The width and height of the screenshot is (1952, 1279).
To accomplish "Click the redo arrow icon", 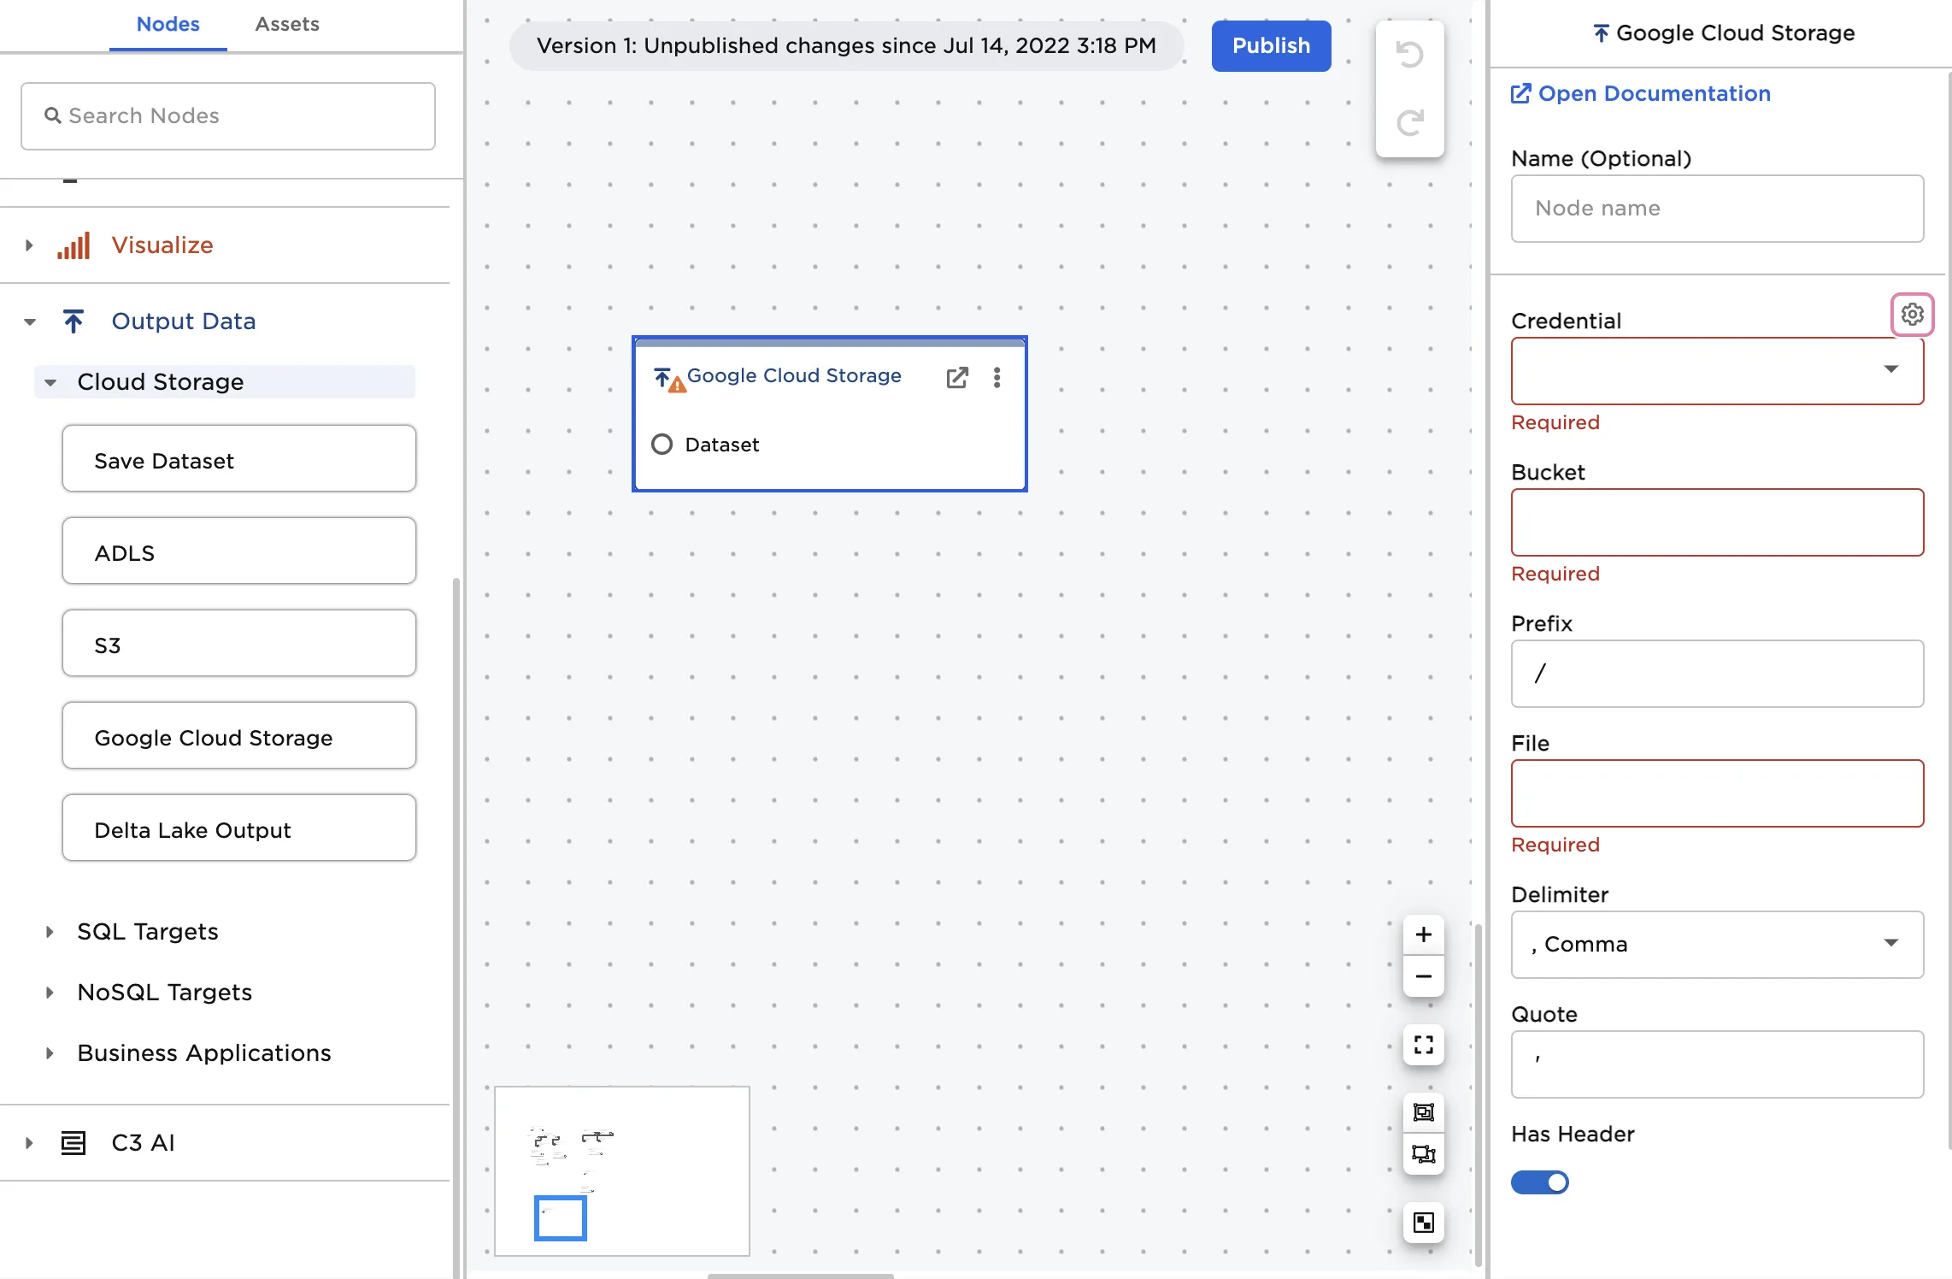I will click(x=1409, y=122).
